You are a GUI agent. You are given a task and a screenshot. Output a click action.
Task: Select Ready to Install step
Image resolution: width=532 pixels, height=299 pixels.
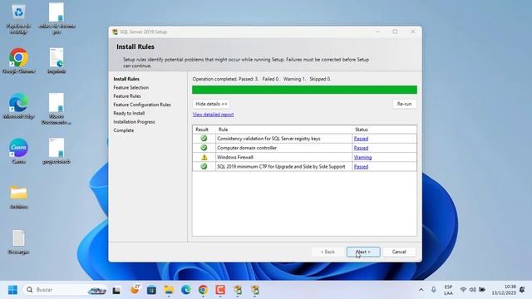coord(129,113)
